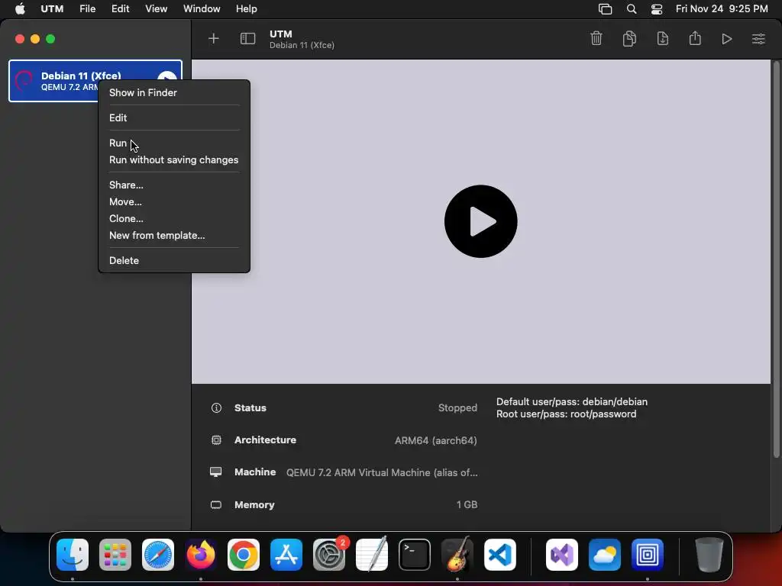Click the QEMU 7.2 ARM Virtual Machine text
This screenshot has width=782, height=586.
coord(382,472)
